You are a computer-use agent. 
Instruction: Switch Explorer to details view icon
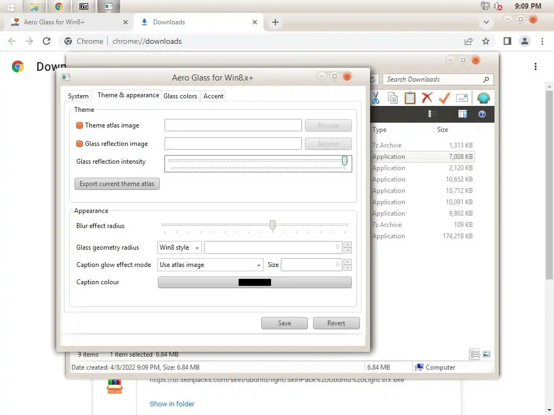474,354
